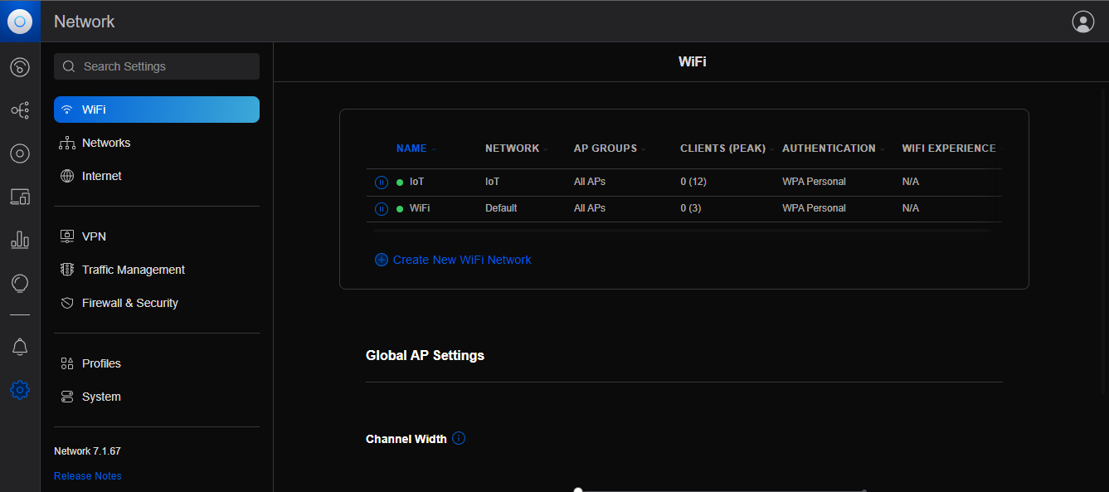Open the user account icon
This screenshot has height=492, width=1109.
1083,21
